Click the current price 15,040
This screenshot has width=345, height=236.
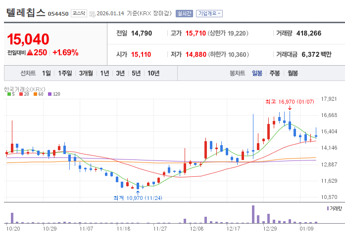pos(28,39)
